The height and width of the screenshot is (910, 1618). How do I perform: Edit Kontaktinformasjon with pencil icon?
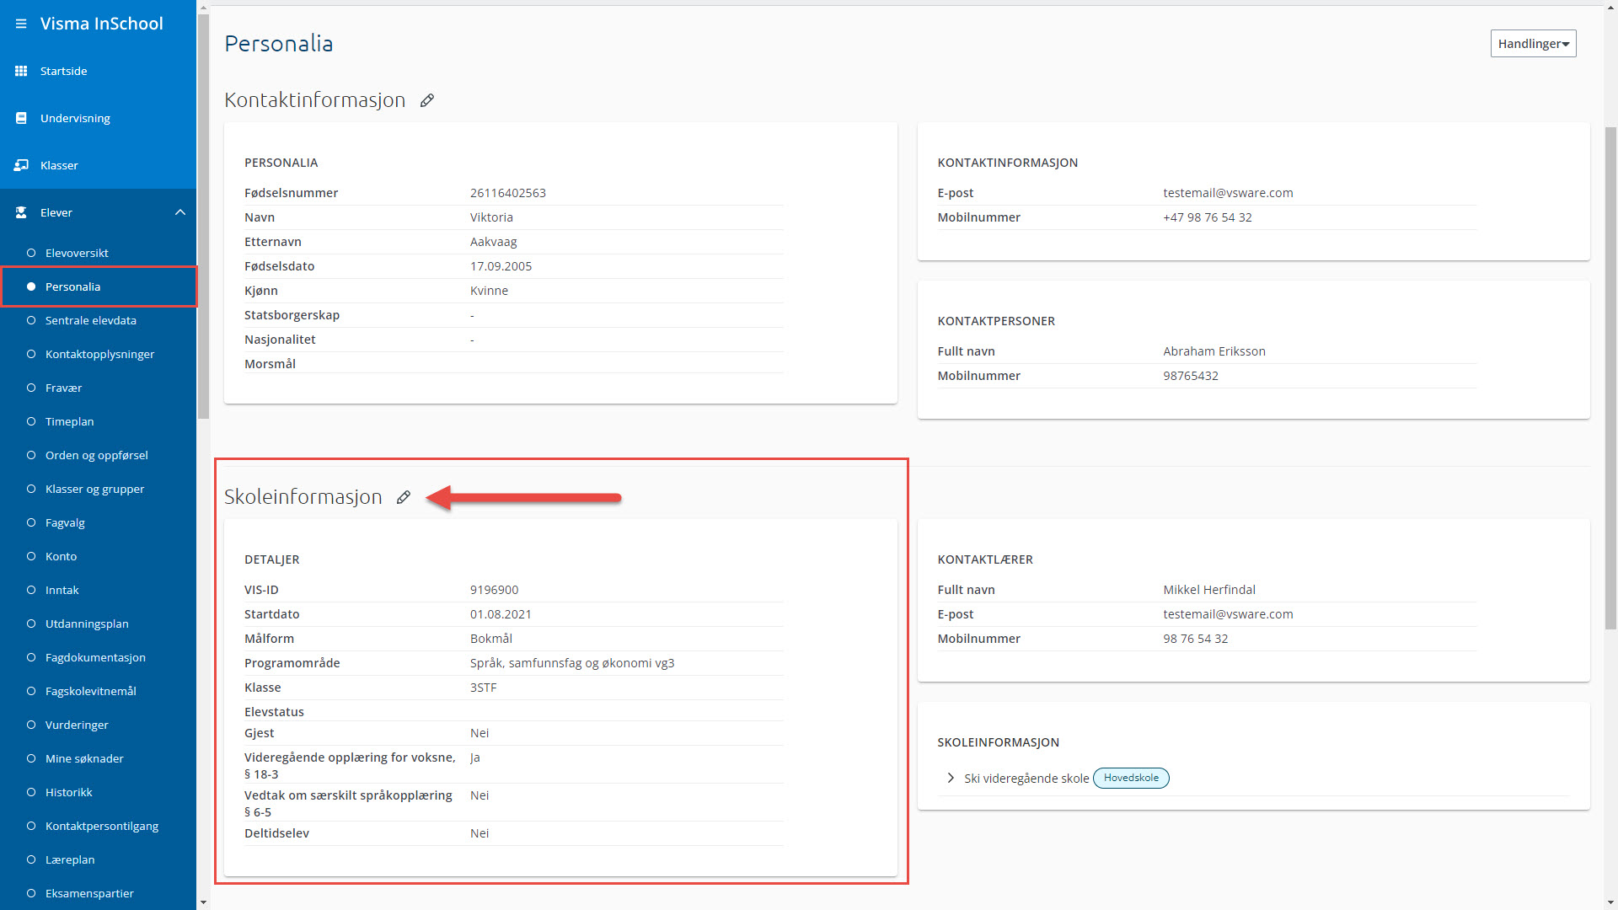[x=427, y=100]
